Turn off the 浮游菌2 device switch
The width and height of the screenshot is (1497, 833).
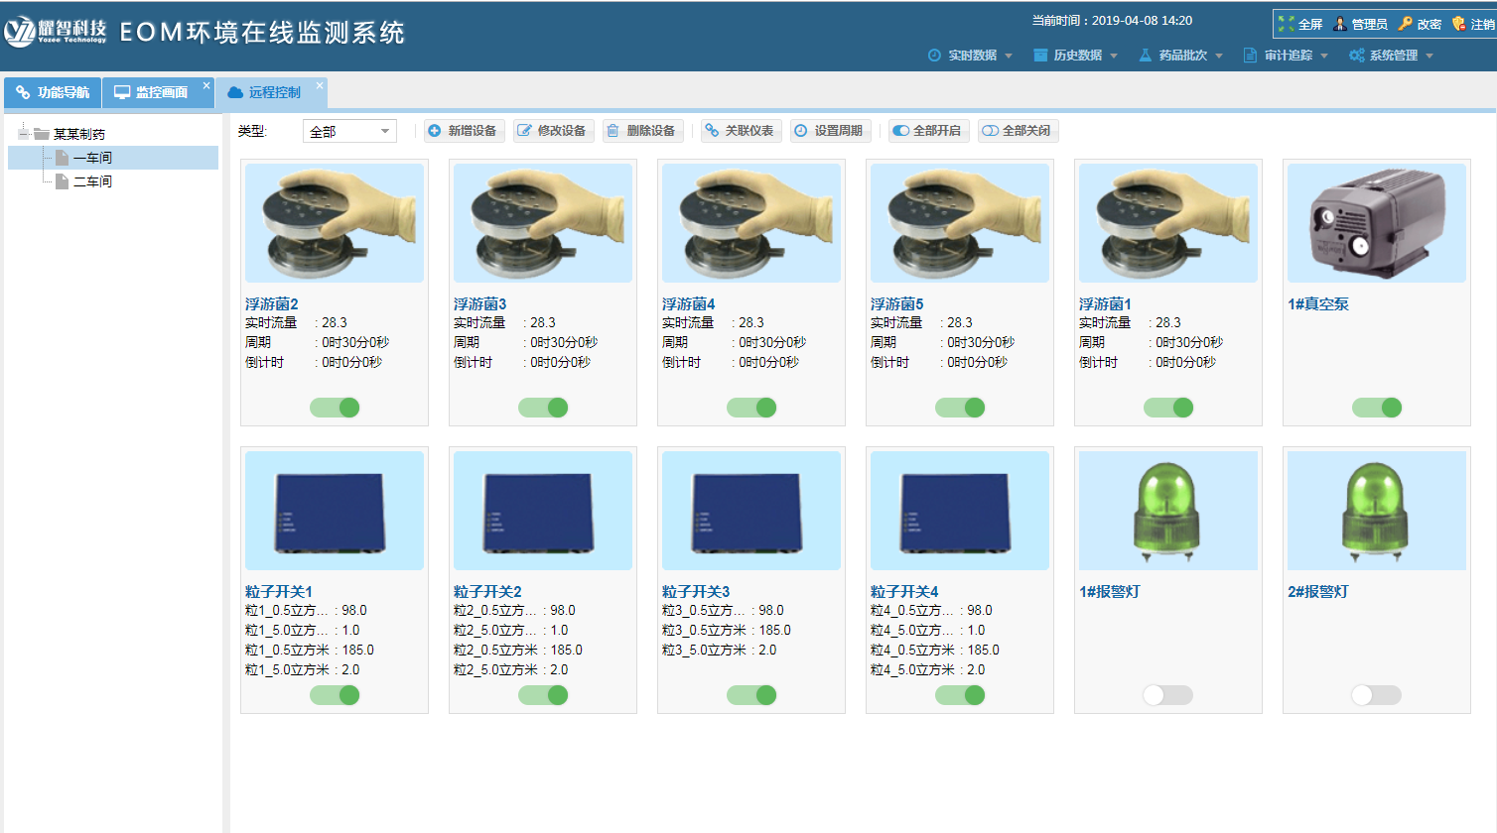point(335,407)
